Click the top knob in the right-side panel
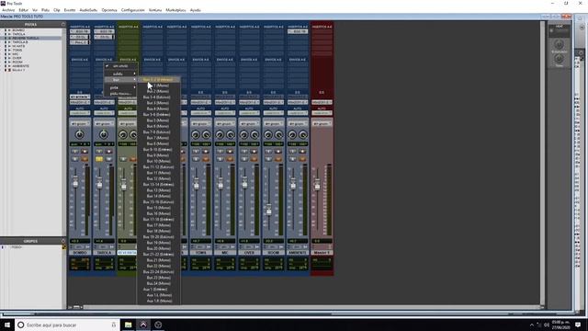The image size is (588, 331). pos(559,44)
